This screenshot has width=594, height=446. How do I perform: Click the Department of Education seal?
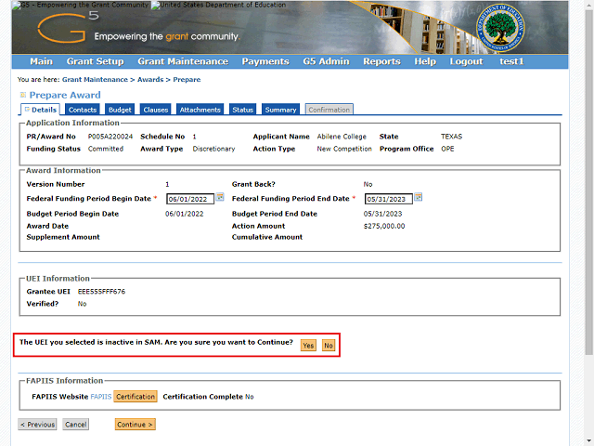500,29
